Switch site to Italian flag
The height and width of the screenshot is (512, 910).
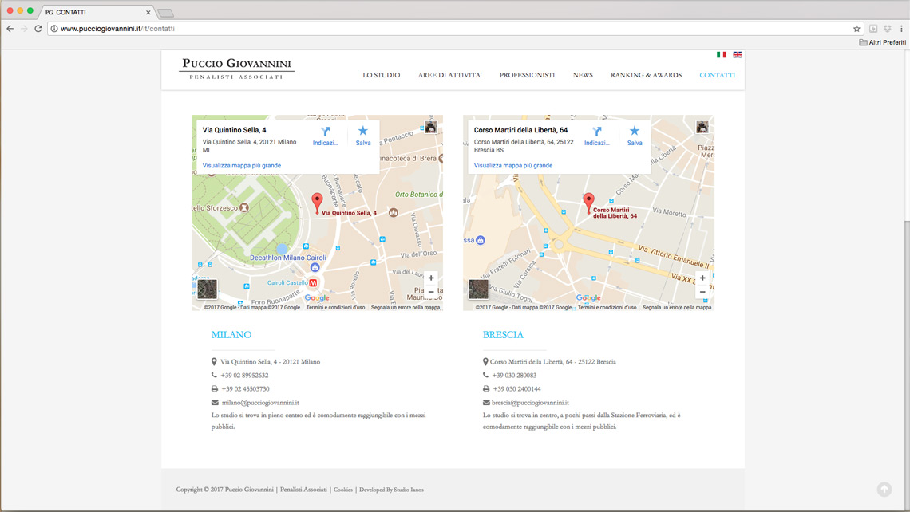[x=722, y=54]
